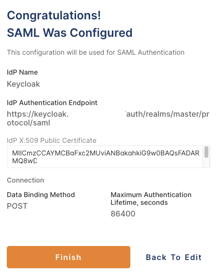The image size is (219, 276).
Task: Select the 86400 seconds value
Action: (x=123, y=214)
